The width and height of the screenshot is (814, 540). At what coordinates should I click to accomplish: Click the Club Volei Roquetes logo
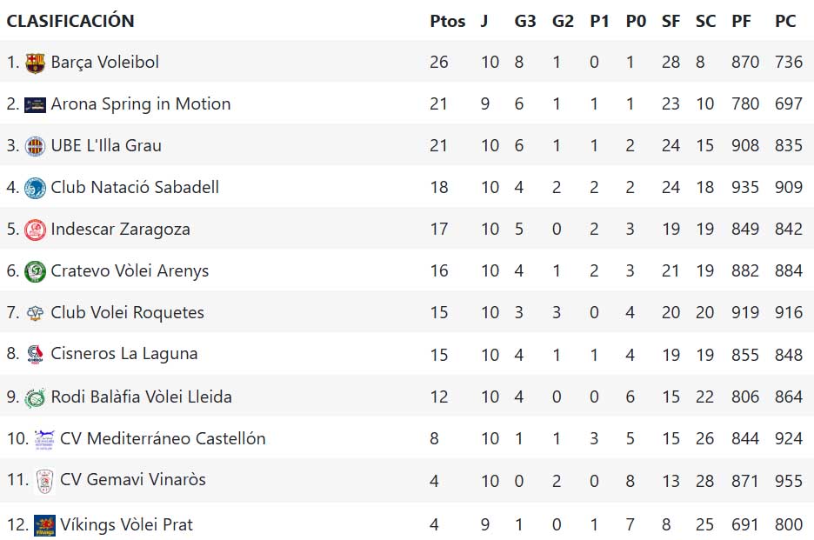(35, 313)
